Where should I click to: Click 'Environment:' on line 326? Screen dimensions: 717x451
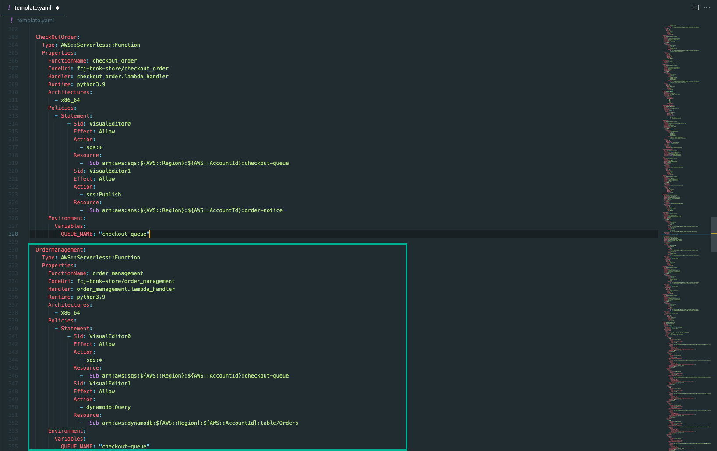pyautogui.click(x=67, y=218)
